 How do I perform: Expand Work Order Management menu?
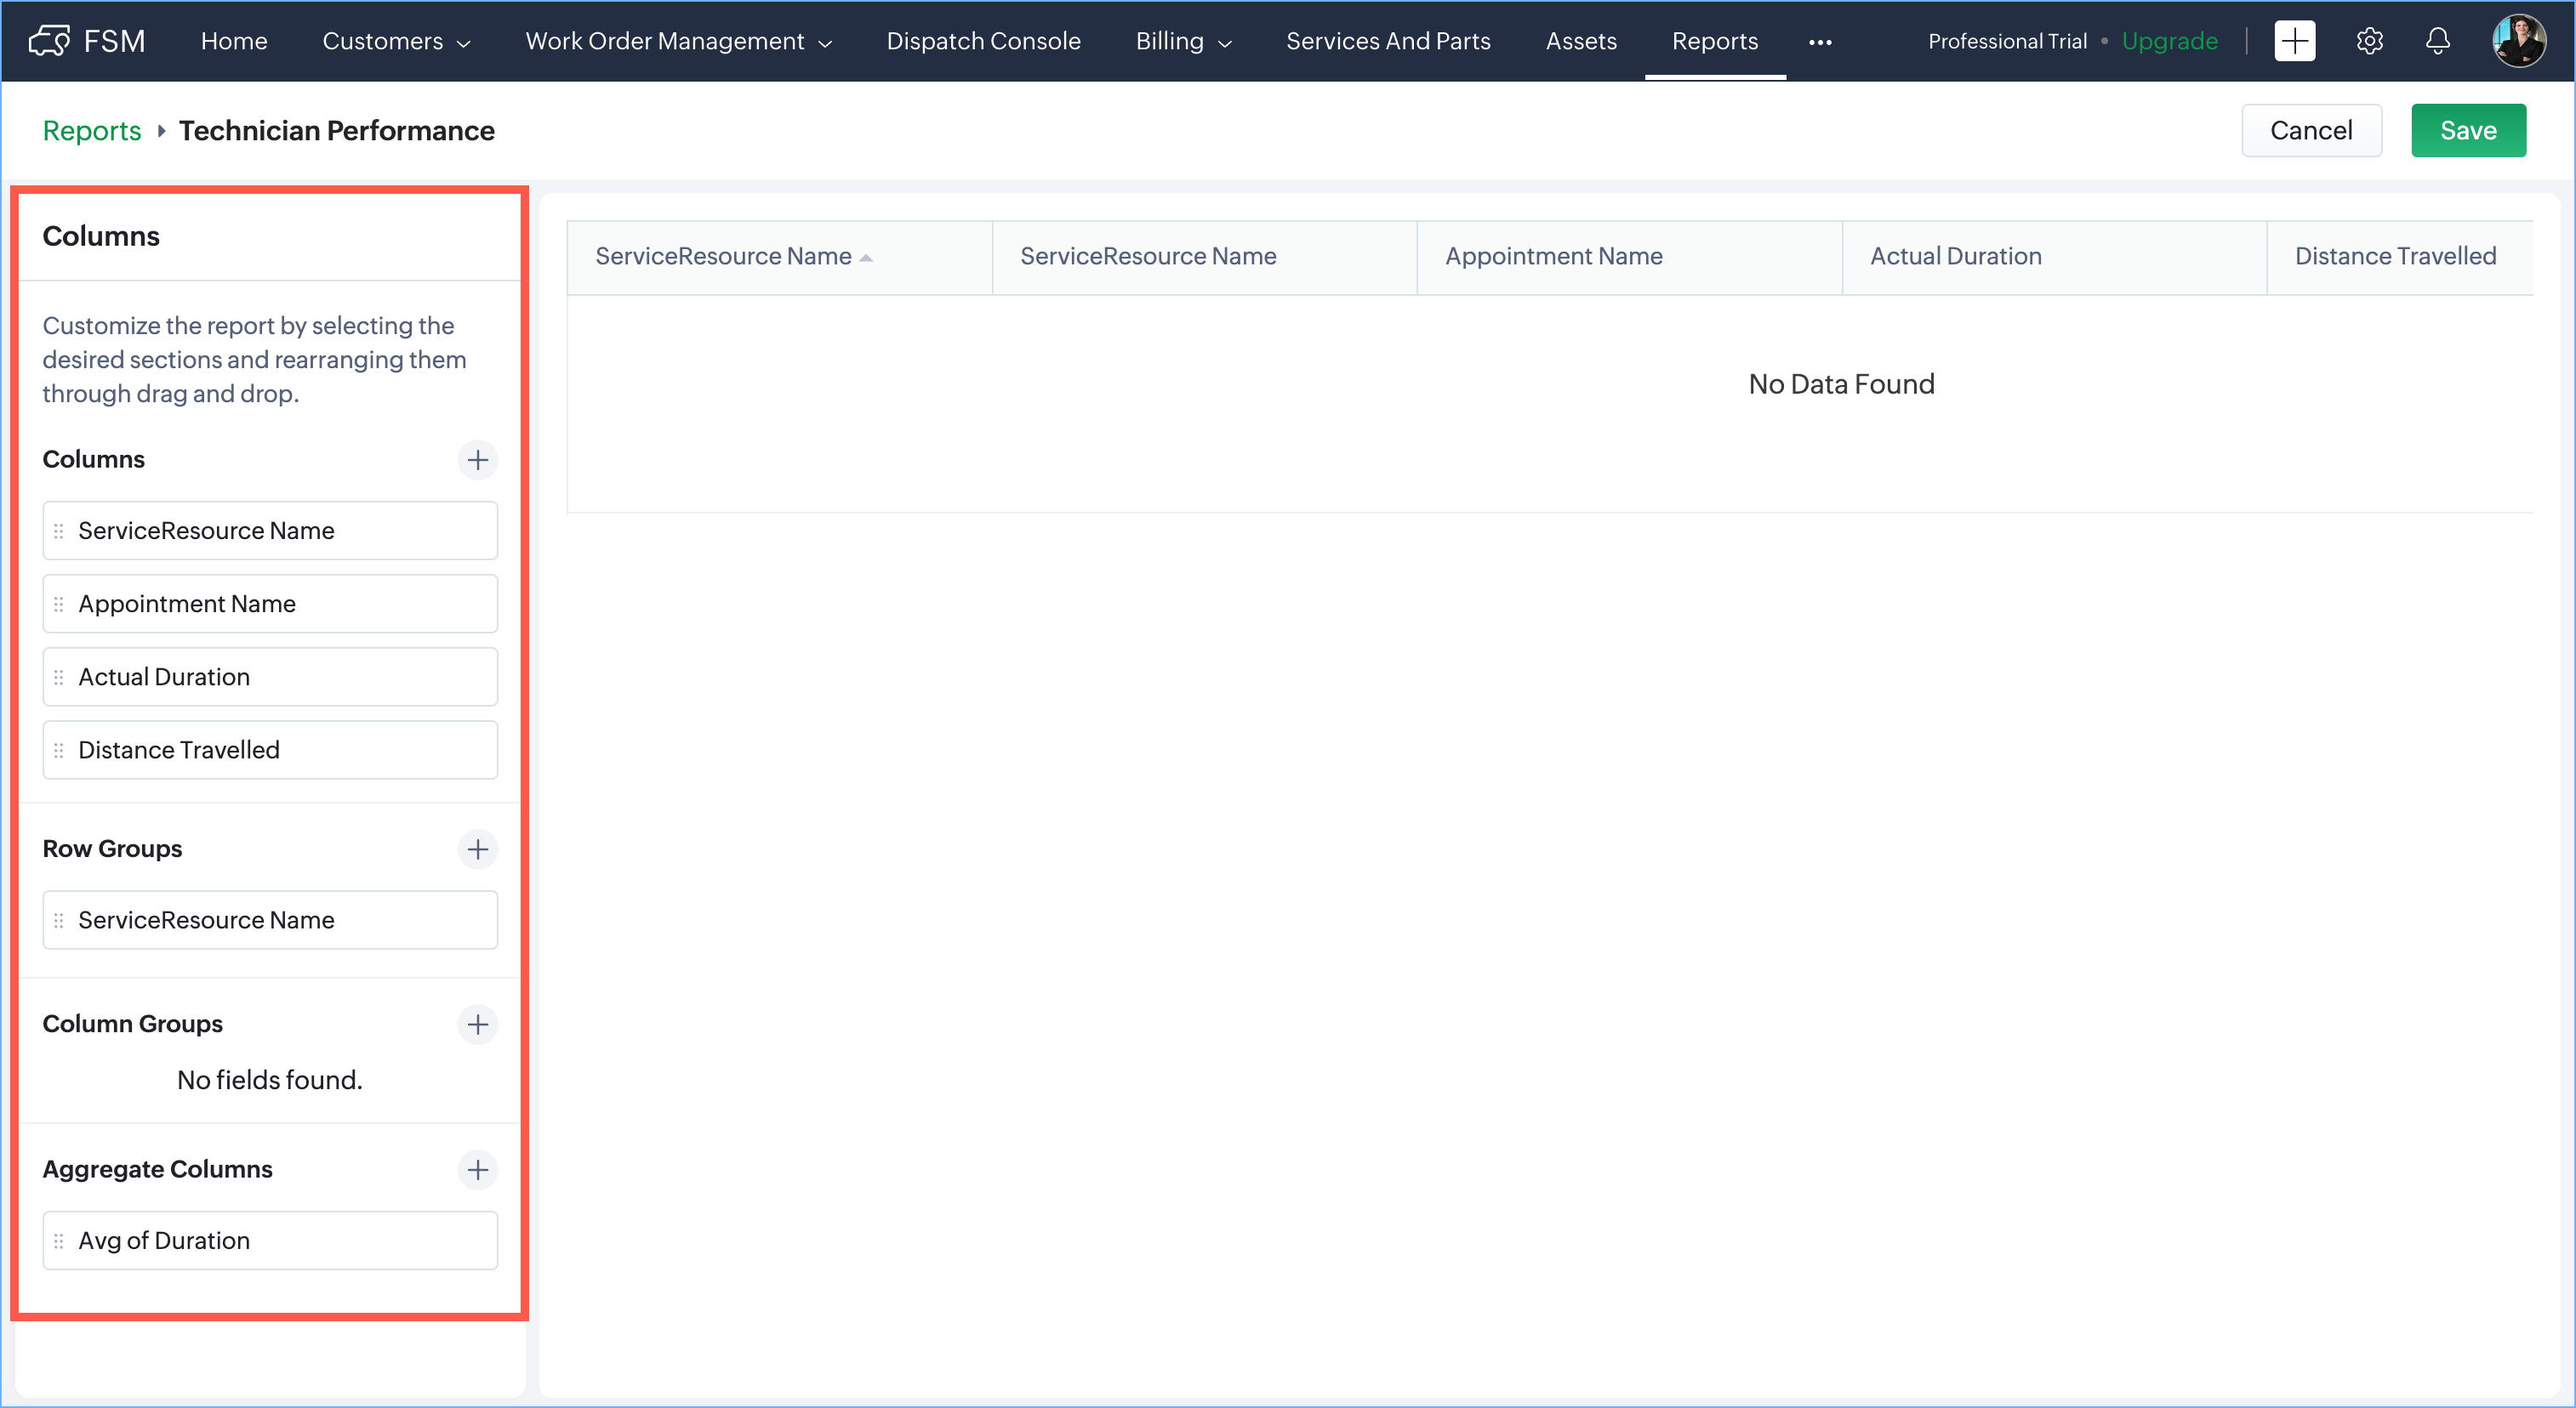click(678, 41)
